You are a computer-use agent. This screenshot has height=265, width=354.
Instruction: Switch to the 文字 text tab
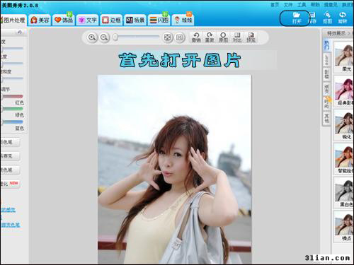tap(87, 20)
